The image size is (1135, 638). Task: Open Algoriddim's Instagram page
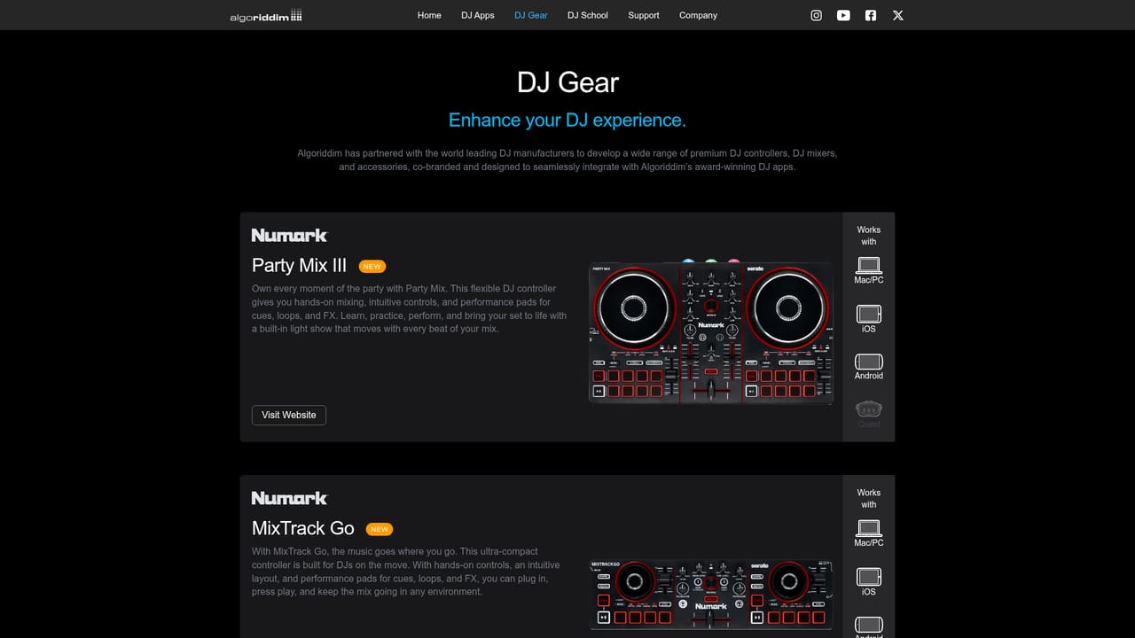click(x=817, y=15)
